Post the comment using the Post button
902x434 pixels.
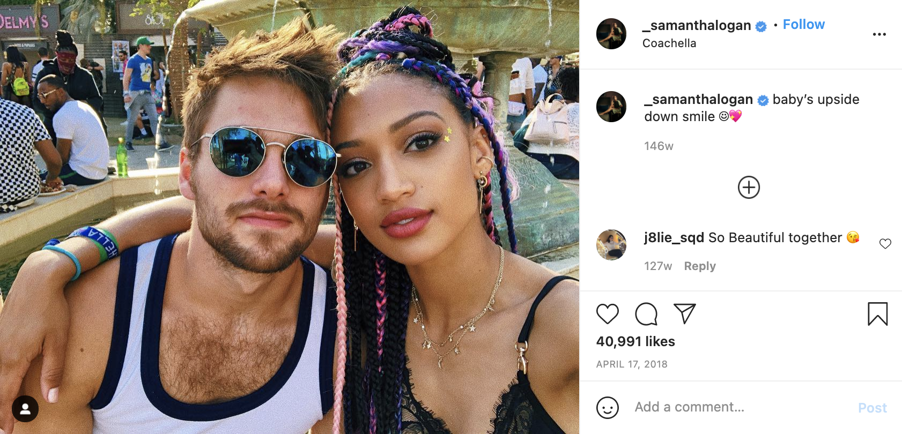click(873, 408)
